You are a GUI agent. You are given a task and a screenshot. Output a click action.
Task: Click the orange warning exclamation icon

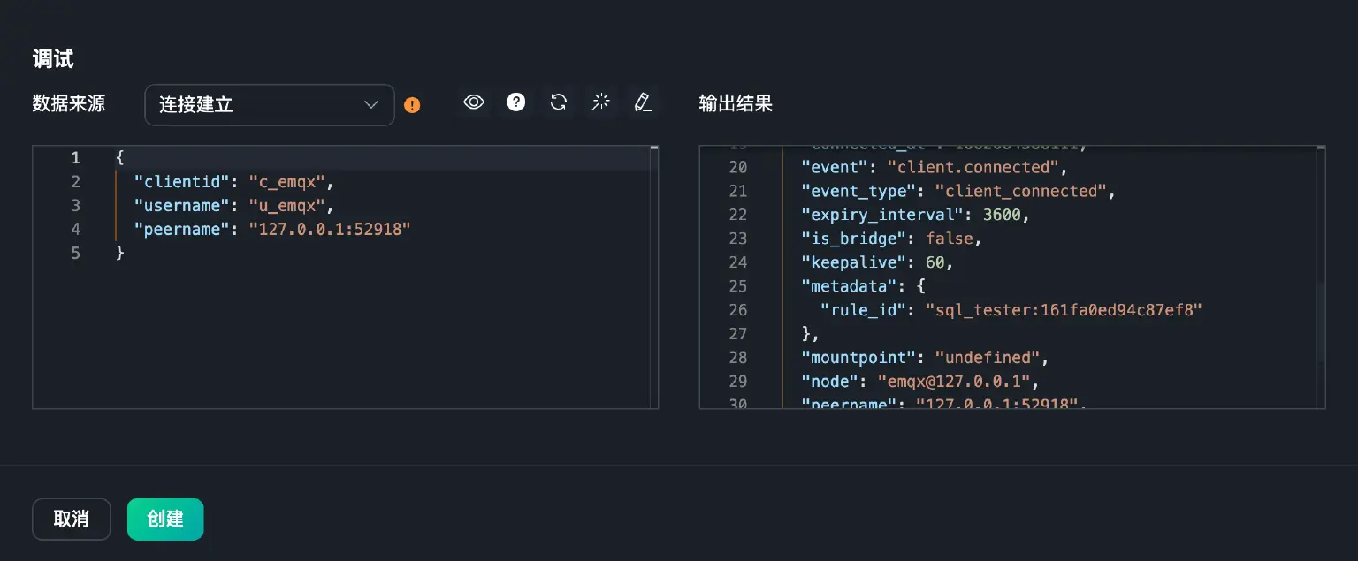click(412, 105)
